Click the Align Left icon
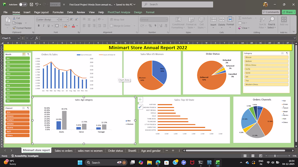This screenshot has width=298, height=167. pyautogui.click(x=84, y=26)
